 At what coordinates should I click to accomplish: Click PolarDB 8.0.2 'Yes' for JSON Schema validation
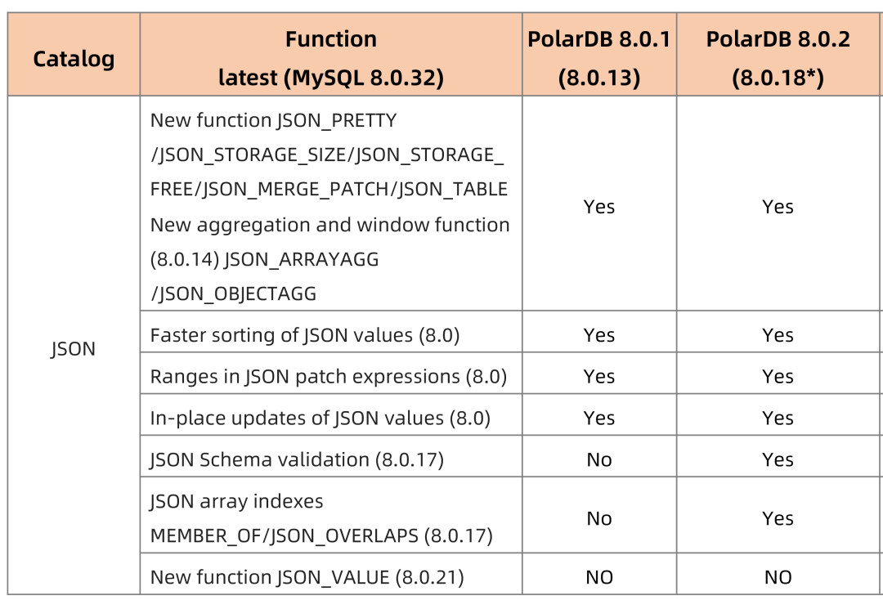[x=778, y=460]
